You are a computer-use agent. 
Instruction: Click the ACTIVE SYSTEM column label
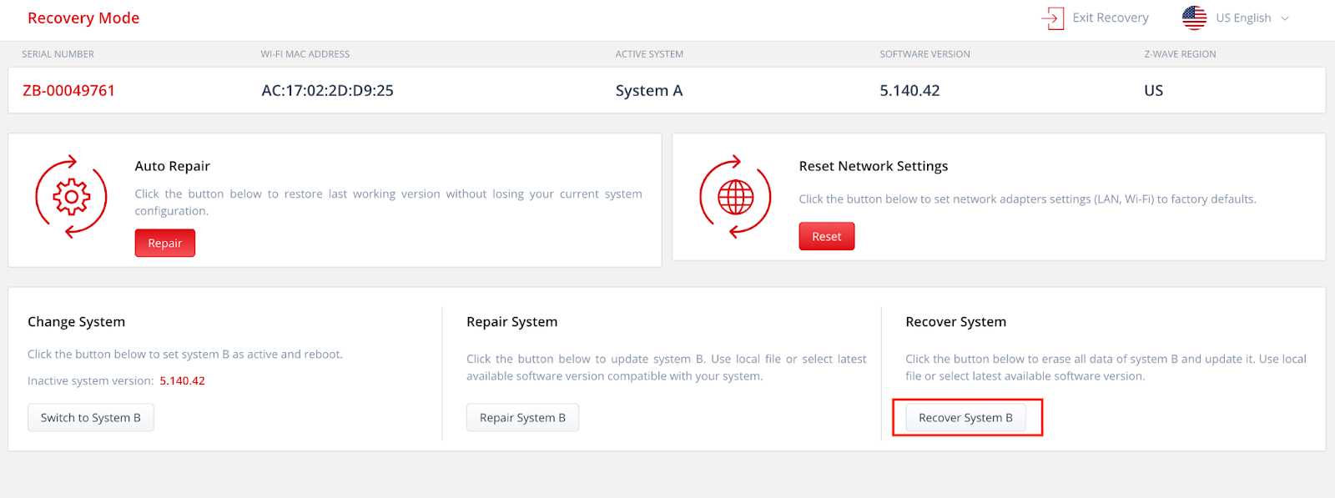(649, 54)
